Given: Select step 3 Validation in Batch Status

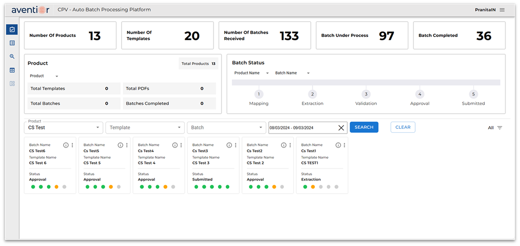Looking at the screenshot, I should click(x=366, y=94).
